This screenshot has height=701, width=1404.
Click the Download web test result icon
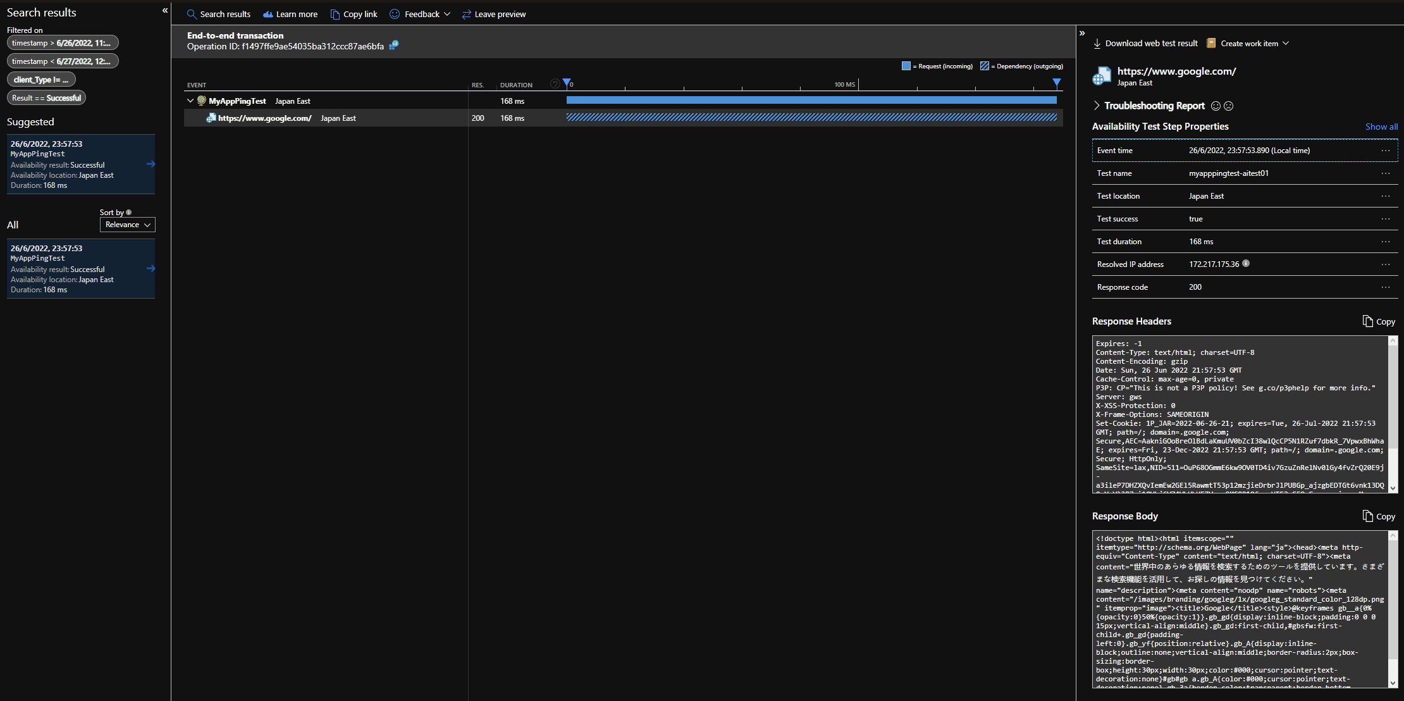tap(1097, 43)
